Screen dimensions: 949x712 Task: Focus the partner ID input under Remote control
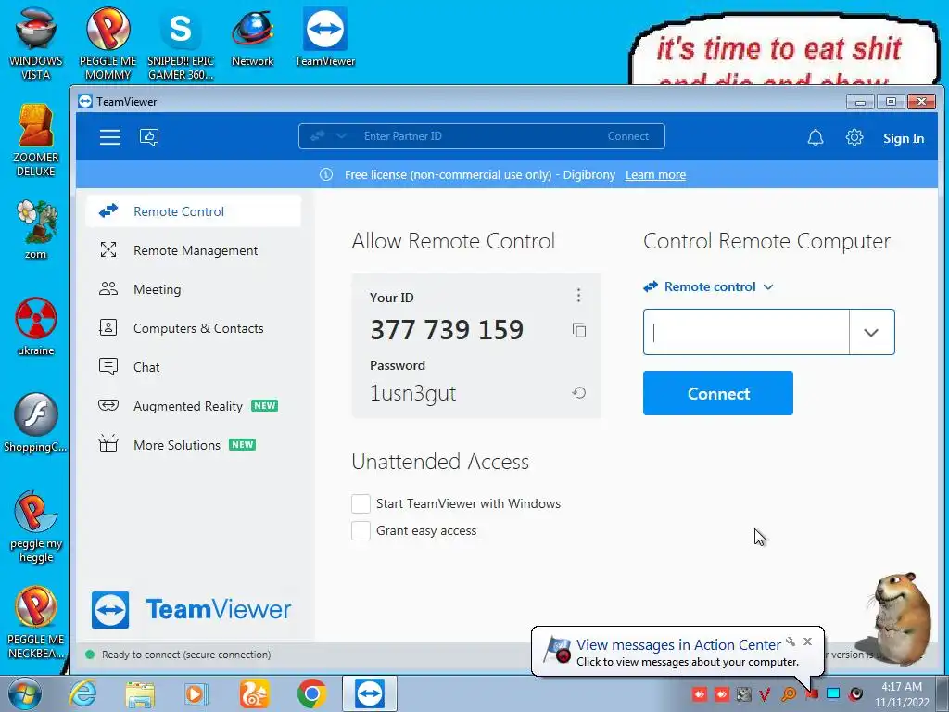click(746, 333)
